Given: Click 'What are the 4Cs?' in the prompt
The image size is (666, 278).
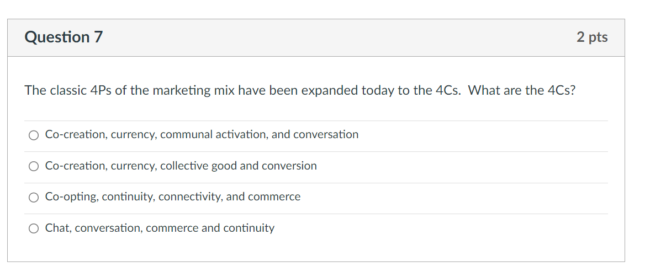Looking at the screenshot, I should pos(522,90).
